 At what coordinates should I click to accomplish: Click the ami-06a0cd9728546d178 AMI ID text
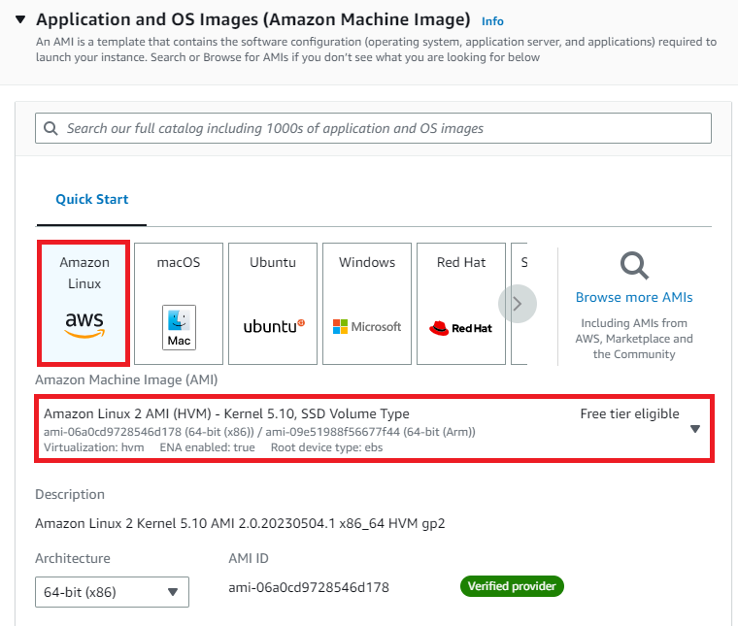click(309, 587)
